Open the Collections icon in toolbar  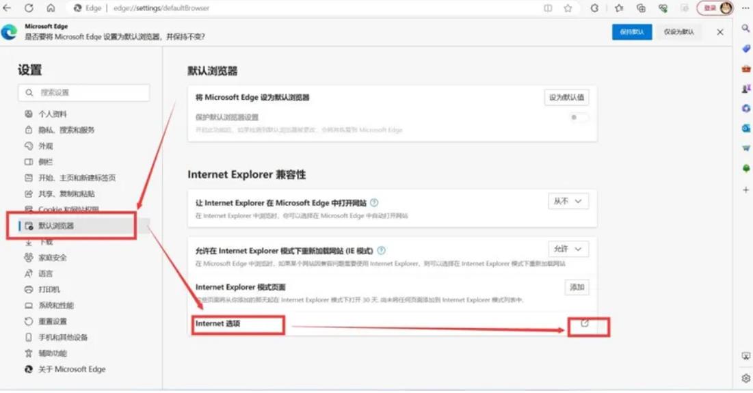pos(641,8)
